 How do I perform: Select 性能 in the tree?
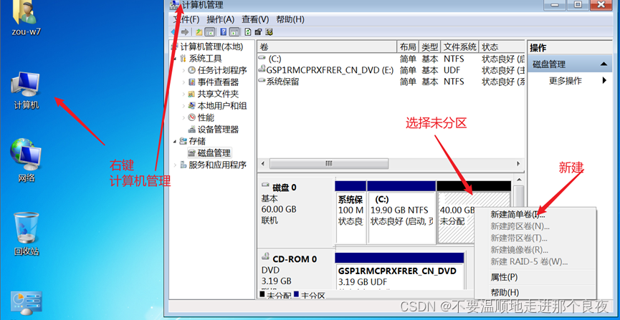coord(206,117)
